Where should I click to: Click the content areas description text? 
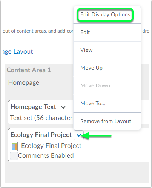[38, 31]
